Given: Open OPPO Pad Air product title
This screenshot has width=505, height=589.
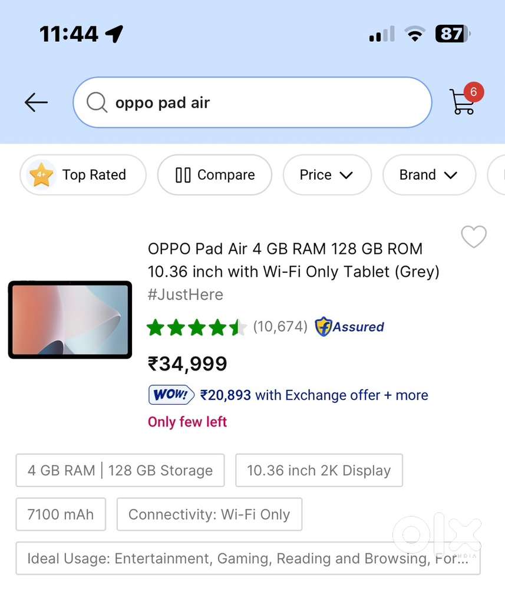Looking at the screenshot, I should pyautogui.click(x=293, y=260).
